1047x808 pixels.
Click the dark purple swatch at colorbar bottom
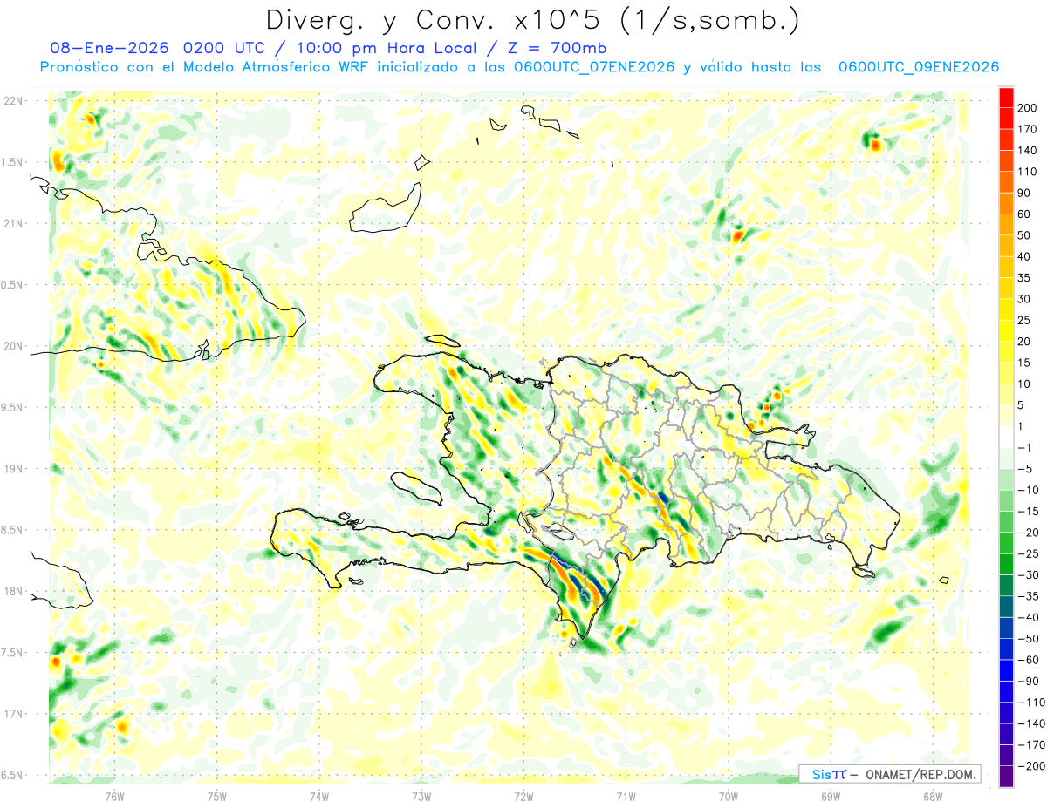pos(1006,777)
